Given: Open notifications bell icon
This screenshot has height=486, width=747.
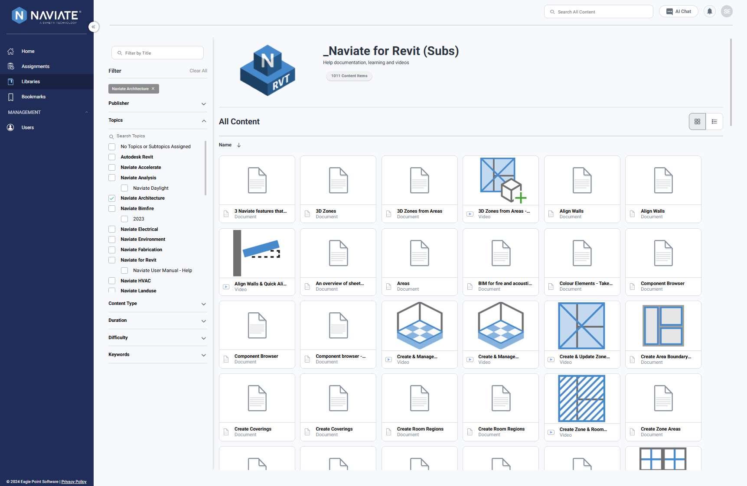Looking at the screenshot, I should (709, 12).
